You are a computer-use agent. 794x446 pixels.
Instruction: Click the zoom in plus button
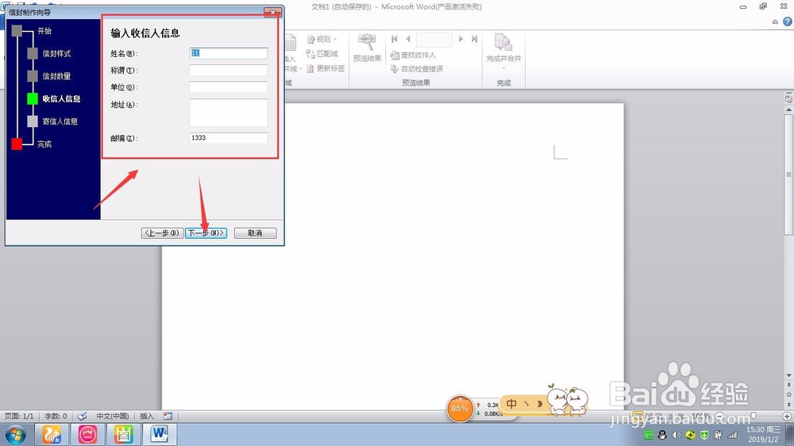coord(786,416)
